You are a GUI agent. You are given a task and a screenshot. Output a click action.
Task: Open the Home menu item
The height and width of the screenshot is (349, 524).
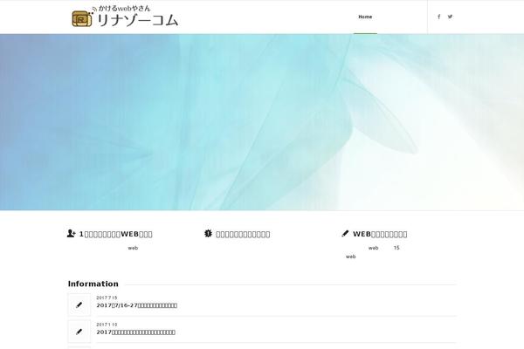[x=365, y=17]
